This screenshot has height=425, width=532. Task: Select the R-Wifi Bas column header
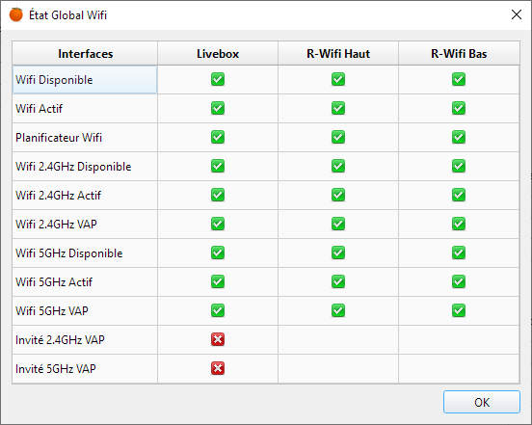(x=459, y=53)
